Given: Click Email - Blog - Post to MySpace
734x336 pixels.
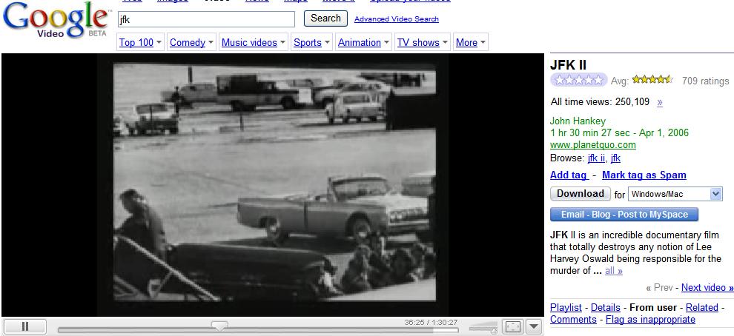Looking at the screenshot, I should tap(624, 215).
